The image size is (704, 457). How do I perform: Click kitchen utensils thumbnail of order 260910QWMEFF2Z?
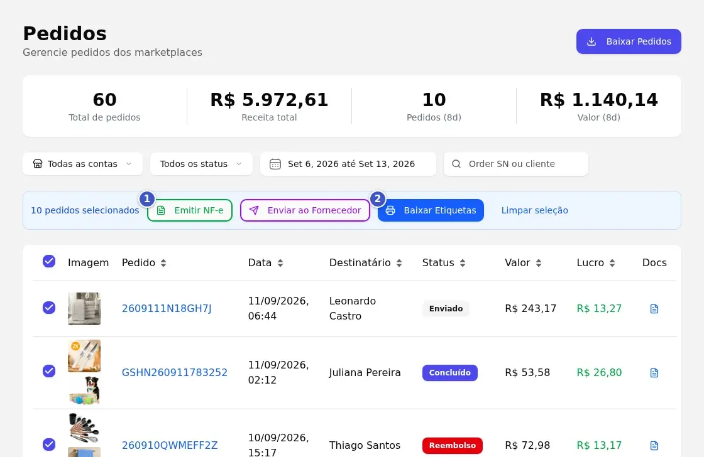(84, 428)
